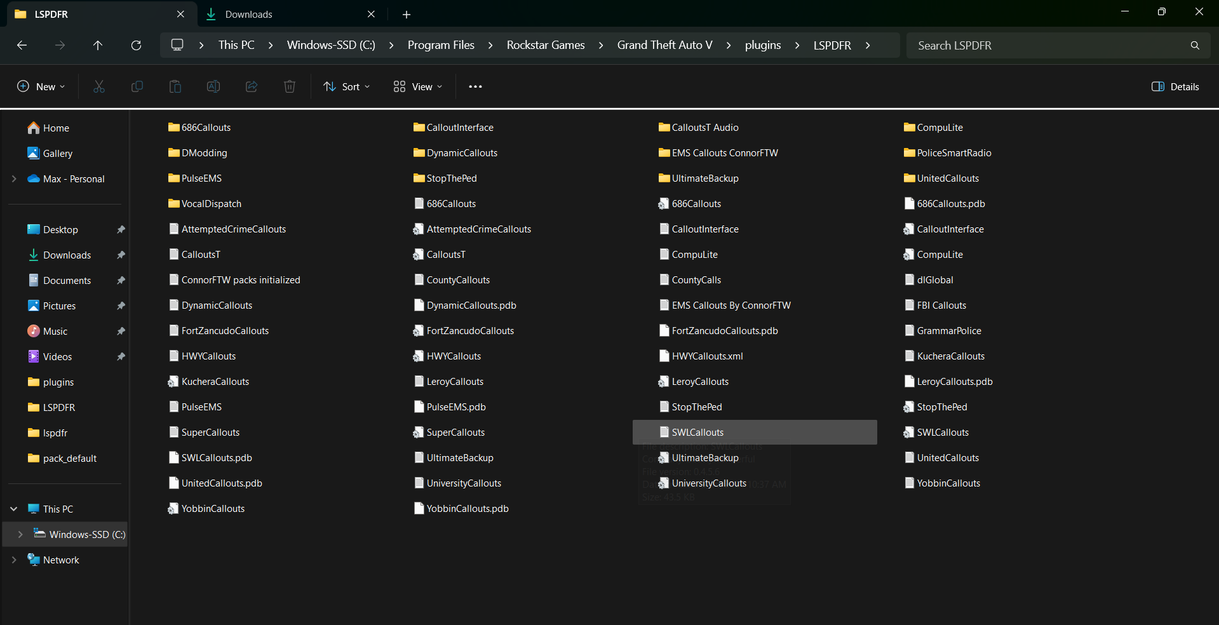Open the New item dropdown
Viewport: 1219px width, 625px height.
pos(41,86)
